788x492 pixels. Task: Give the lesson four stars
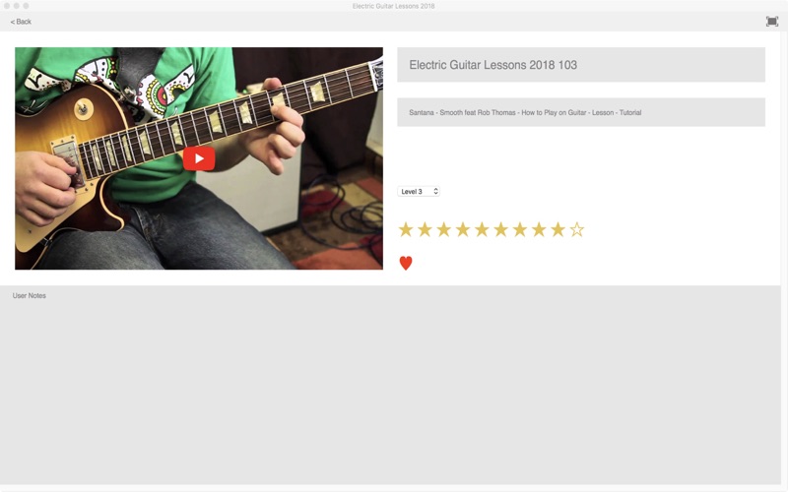tap(463, 230)
